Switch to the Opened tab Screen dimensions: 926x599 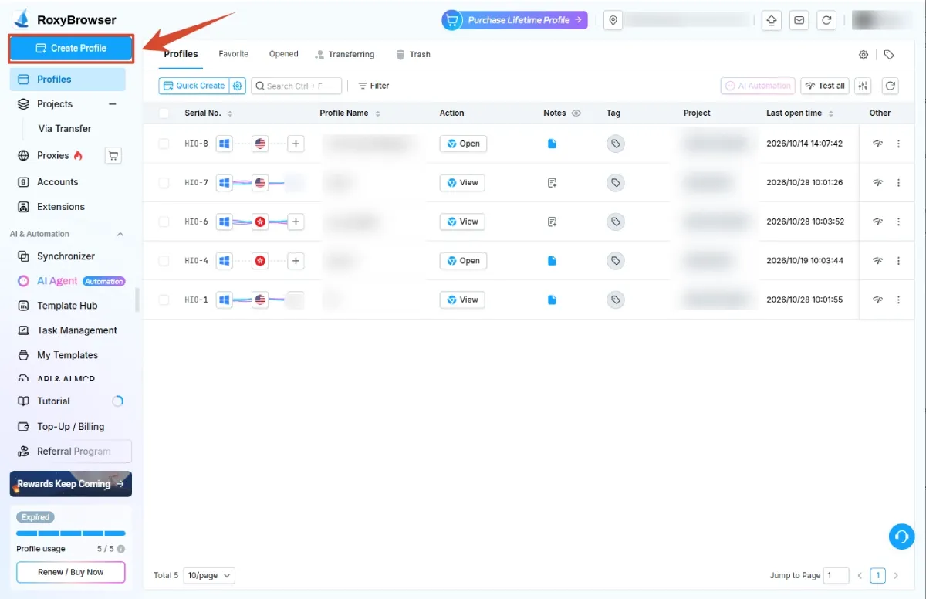283,54
